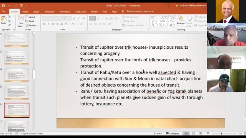Click Convert to SmartArt
The width and height of the screenshot is (246, 138).
tap(134, 25)
